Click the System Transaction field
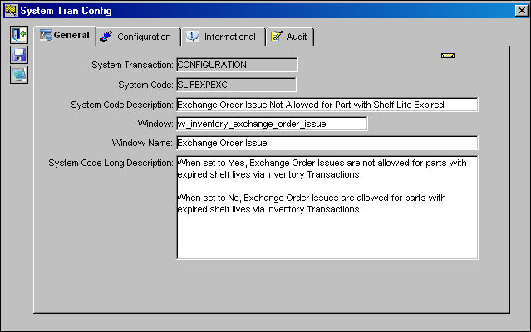Image resolution: width=531 pixels, height=332 pixels. tap(237, 65)
